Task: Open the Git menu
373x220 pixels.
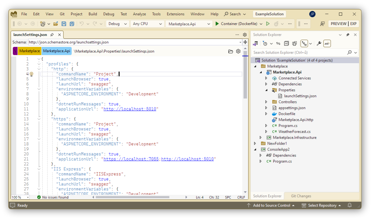Action: tap(62, 14)
